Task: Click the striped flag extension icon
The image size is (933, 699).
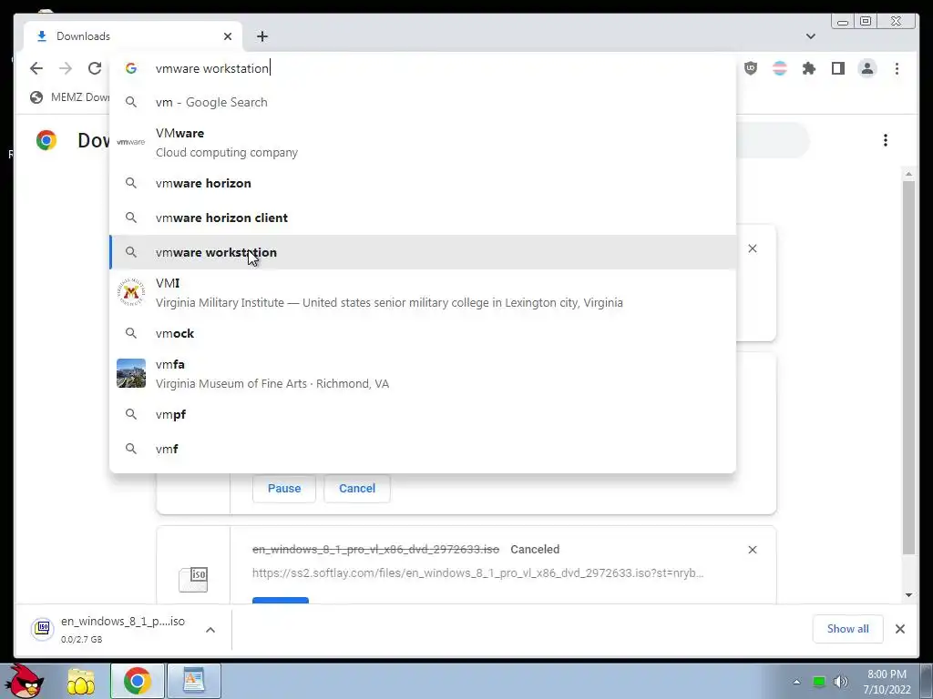Action: (x=780, y=68)
